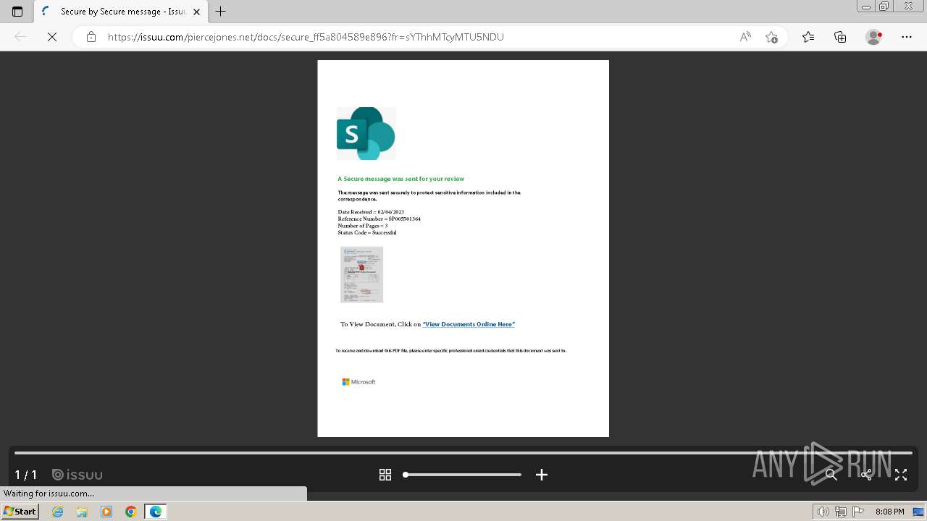Open a new browser tab
Image resolution: width=927 pixels, height=521 pixels.
click(x=221, y=12)
